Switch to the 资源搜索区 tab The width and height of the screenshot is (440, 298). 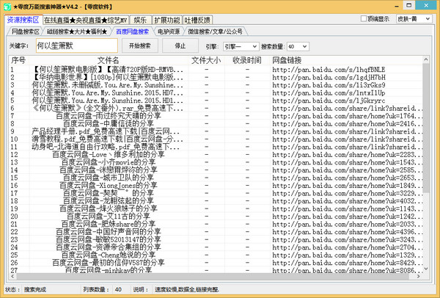click(x=23, y=19)
